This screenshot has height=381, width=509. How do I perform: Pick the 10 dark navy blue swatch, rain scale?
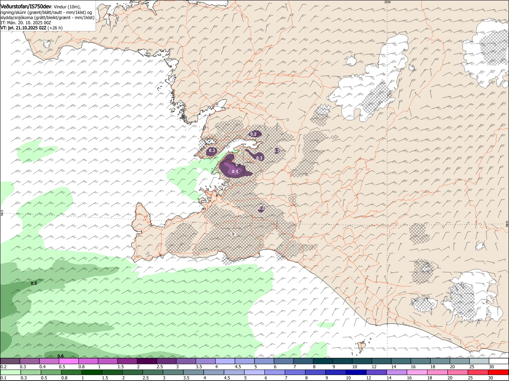tap(356, 372)
